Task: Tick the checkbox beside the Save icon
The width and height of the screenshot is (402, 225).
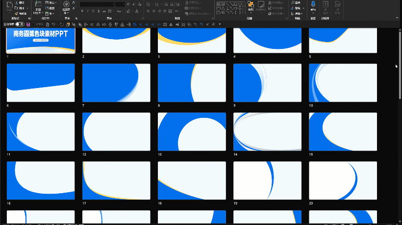Action: (33, 24)
